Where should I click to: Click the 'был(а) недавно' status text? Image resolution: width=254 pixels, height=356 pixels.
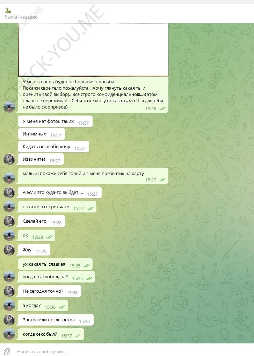point(21,17)
